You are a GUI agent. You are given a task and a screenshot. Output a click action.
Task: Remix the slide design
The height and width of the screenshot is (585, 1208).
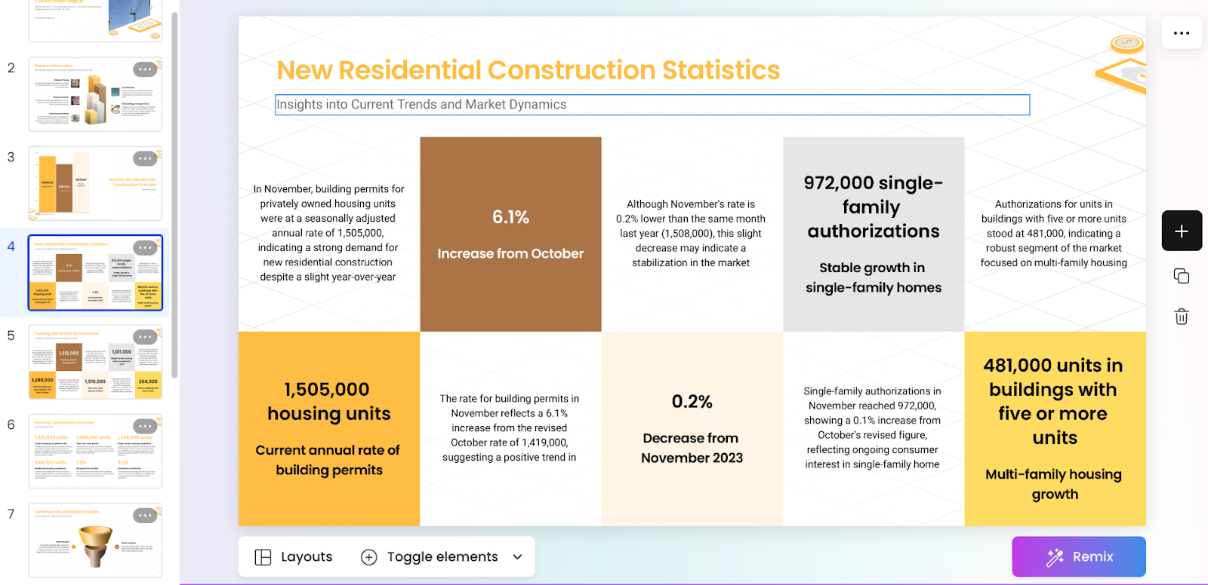click(x=1079, y=556)
